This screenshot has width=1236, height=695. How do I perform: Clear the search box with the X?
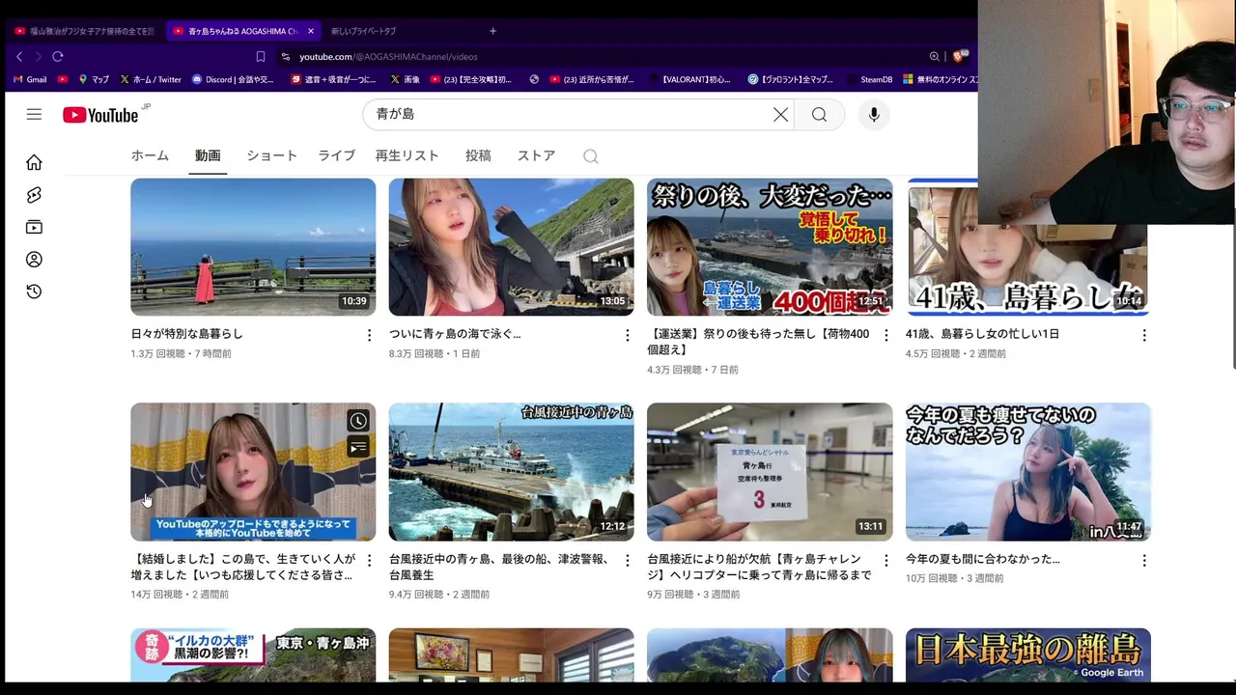click(x=780, y=115)
